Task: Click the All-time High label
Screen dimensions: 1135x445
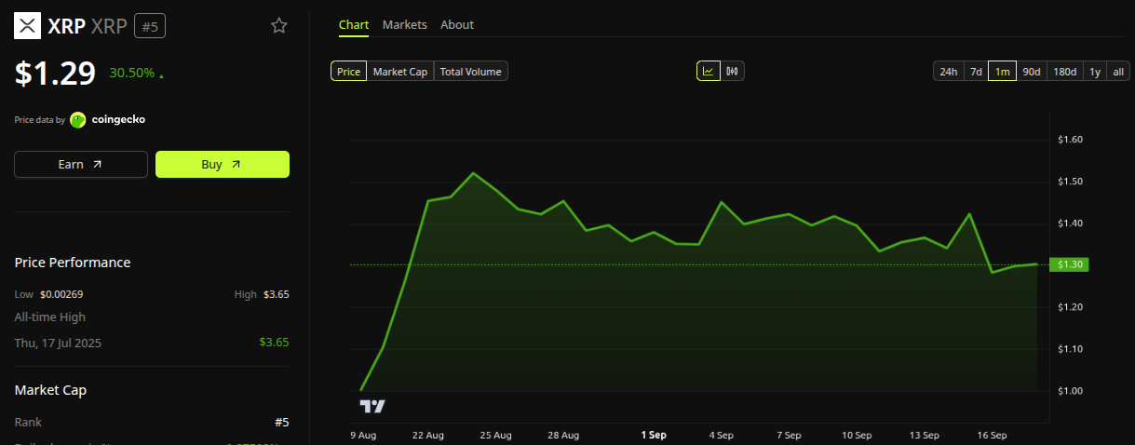Action: pyautogui.click(x=50, y=317)
